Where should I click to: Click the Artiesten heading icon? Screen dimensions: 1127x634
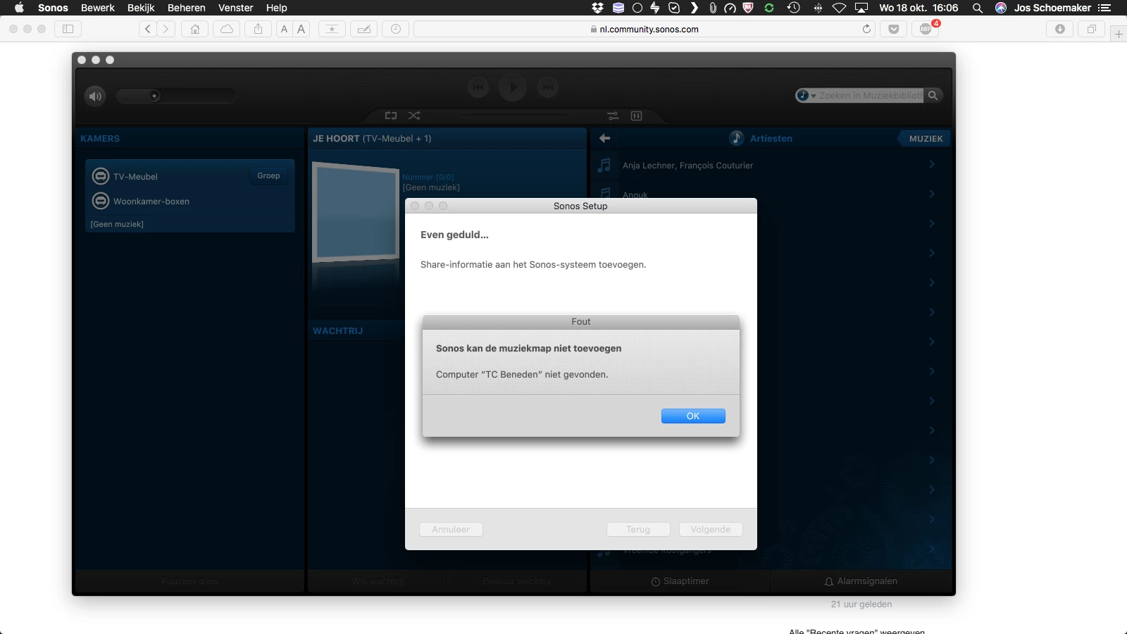pyautogui.click(x=737, y=138)
